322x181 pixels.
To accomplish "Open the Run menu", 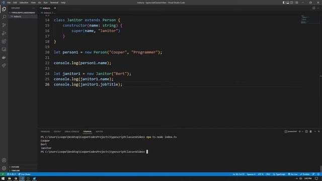I will [x=45, y=3].
